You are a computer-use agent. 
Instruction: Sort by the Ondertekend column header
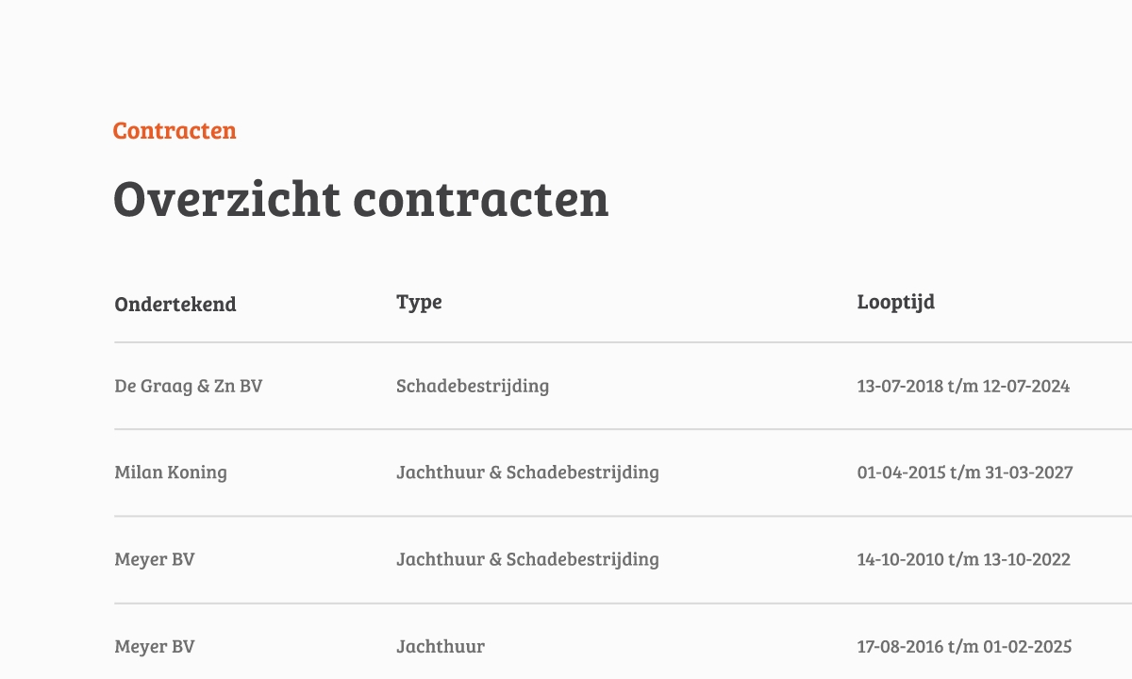tap(175, 304)
